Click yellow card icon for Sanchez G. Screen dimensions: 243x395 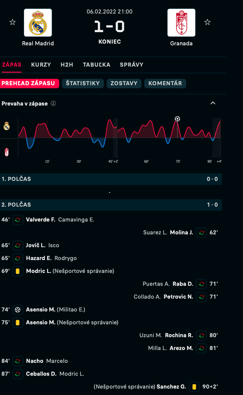(x=194, y=387)
